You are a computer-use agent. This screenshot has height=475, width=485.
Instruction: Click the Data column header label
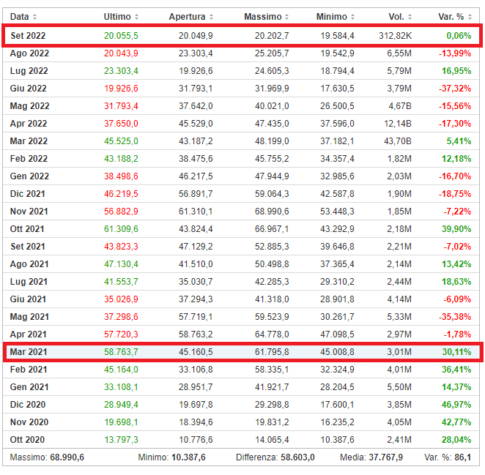[x=20, y=17]
